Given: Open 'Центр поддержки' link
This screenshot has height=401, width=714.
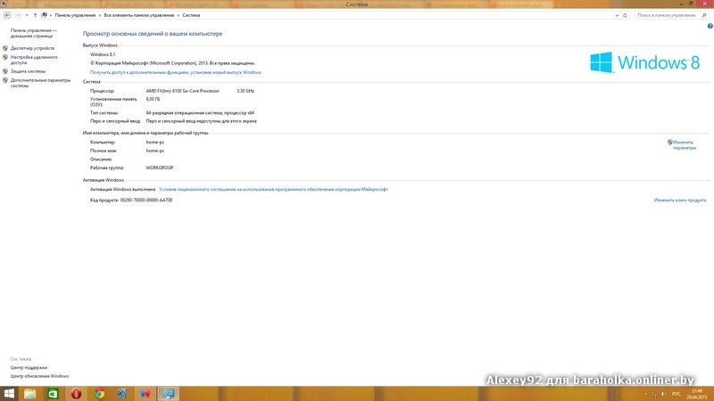Looking at the screenshot, I should click(29, 367).
